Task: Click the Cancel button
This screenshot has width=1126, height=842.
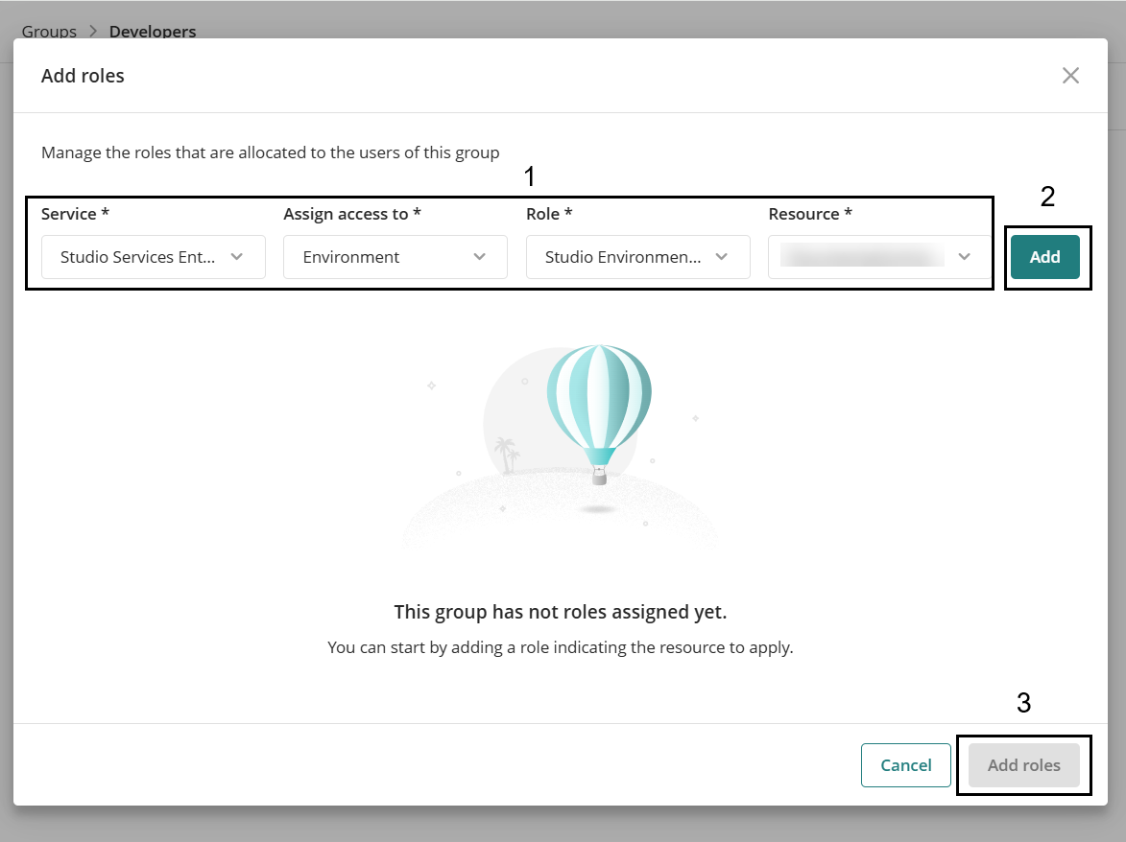Action: pos(905,765)
